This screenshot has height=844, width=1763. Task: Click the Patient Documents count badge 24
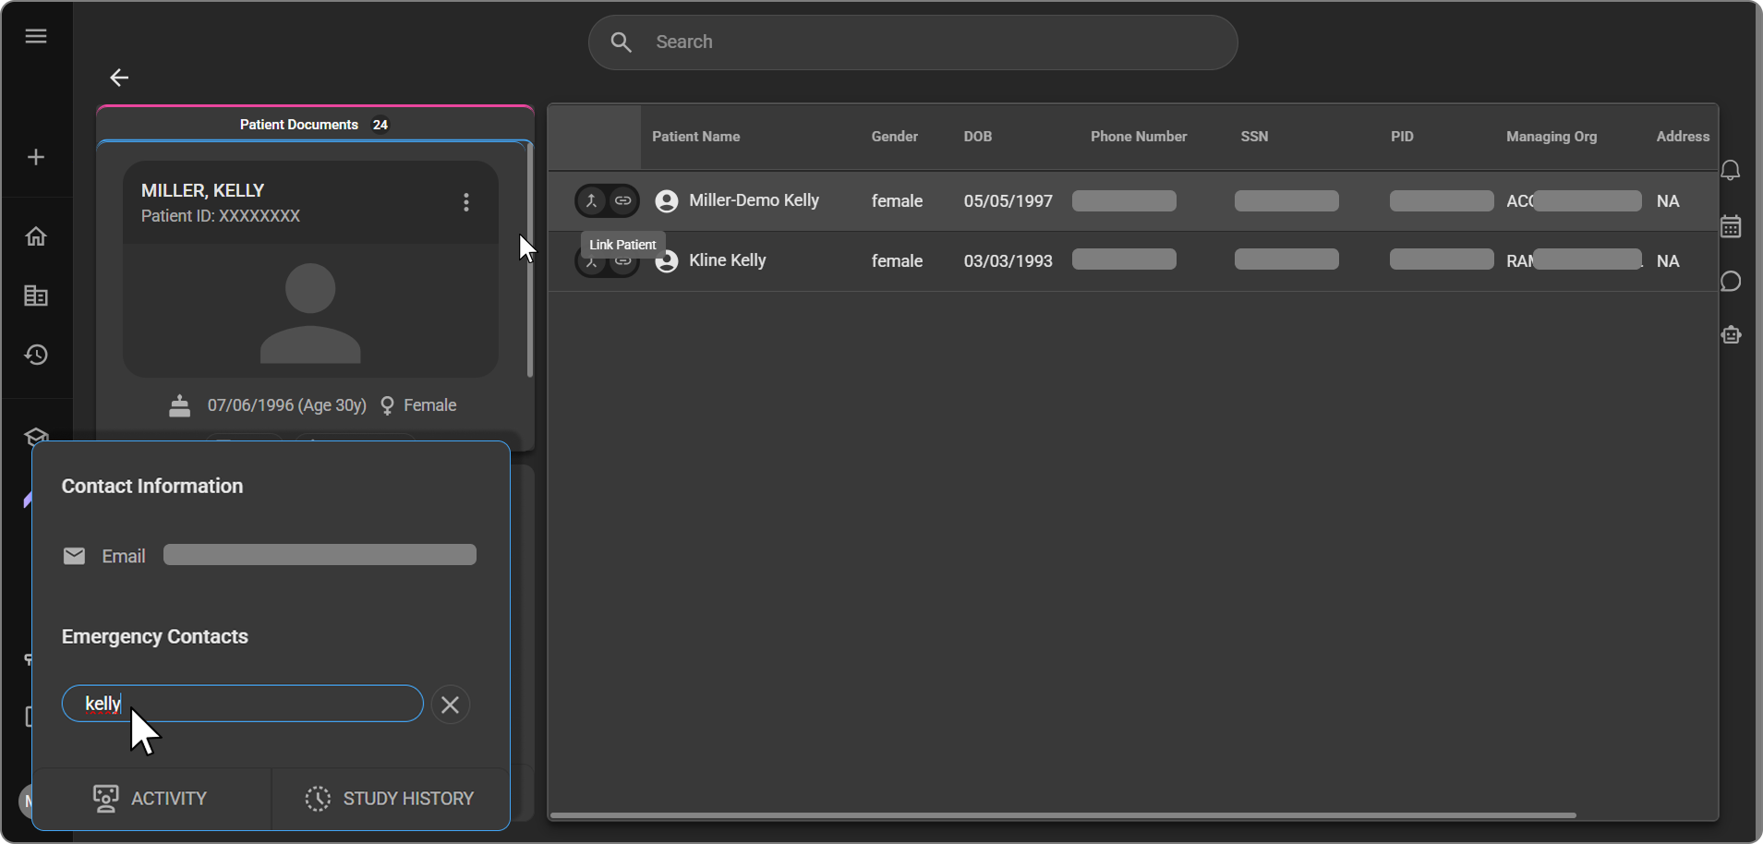click(x=380, y=125)
